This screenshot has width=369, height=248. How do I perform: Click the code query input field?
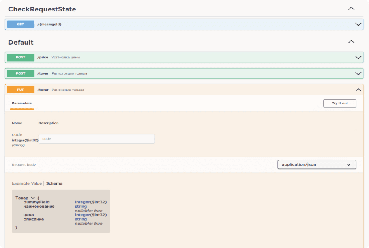(96, 139)
